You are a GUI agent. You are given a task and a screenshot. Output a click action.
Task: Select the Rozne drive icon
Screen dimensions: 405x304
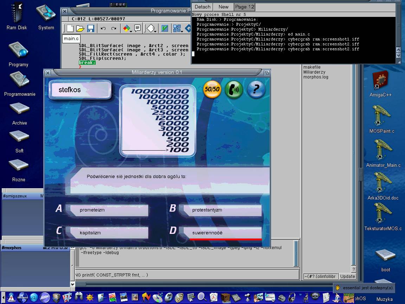click(x=19, y=171)
